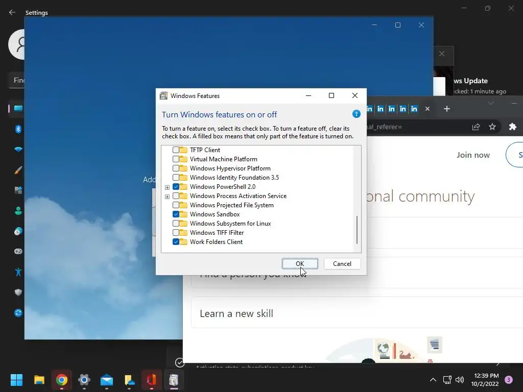Close the active LinkedIn tab in Chrome

point(427,109)
